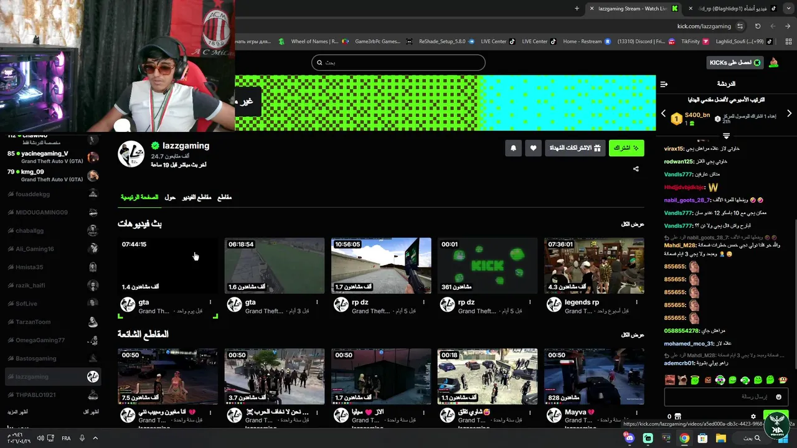Open options menu for 00:01 rp dz video

[x=530, y=302]
